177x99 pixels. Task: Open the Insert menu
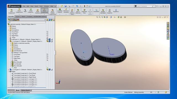tap(36, 6)
